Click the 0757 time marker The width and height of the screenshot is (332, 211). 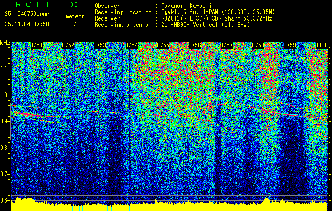(226, 45)
